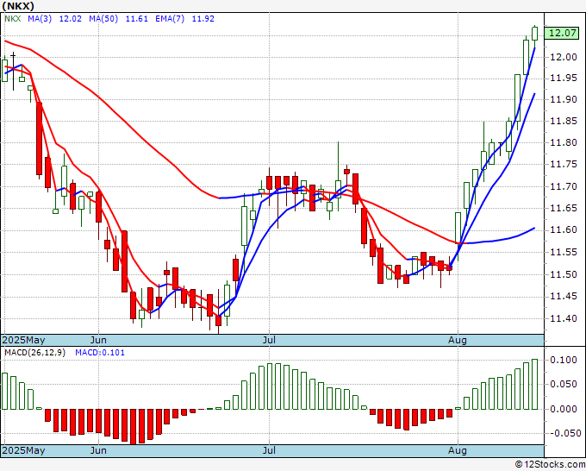Viewport: 586px width, 471px height.
Task: Click the 0.000 MACD axis label
Action: click(x=564, y=409)
